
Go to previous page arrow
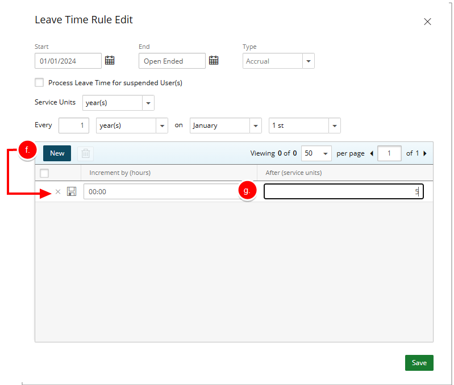click(x=372, y=153)
